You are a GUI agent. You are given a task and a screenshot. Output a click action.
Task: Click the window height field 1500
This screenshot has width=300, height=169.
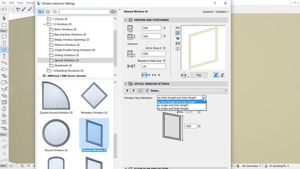(x=151, y=36)
